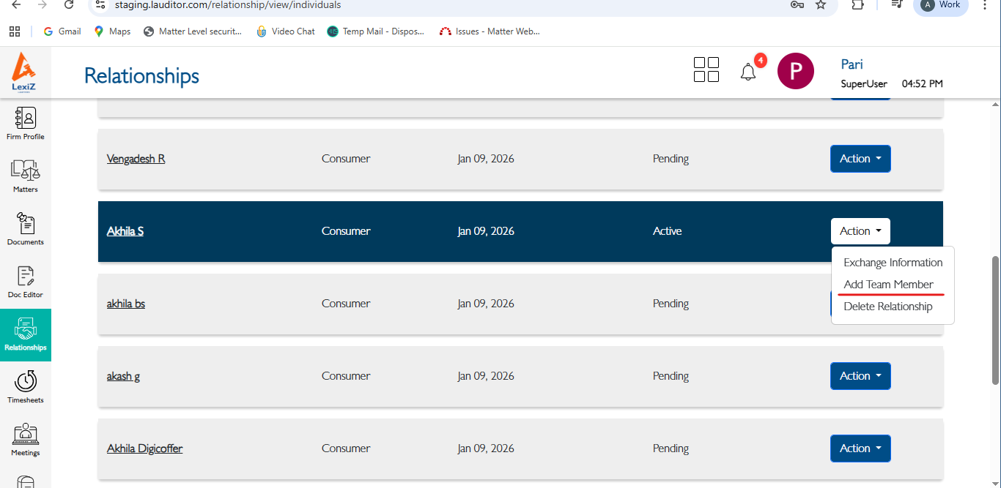The image size is (1001, 488).
Task: Go to the Matters section icon
Action: (x=26, y=176)
